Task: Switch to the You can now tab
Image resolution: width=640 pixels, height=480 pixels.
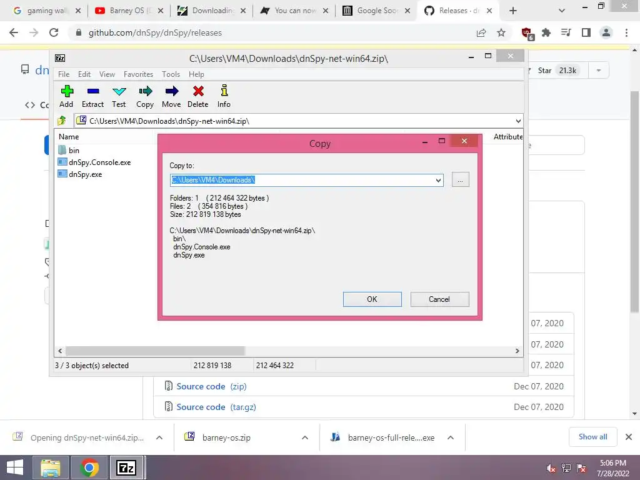Action: pyautogui.click(x=294, y=11)
